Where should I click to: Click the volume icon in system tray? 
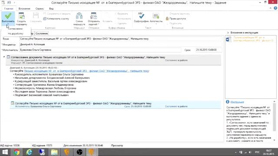pyautogui.click(x=250, y=152)
